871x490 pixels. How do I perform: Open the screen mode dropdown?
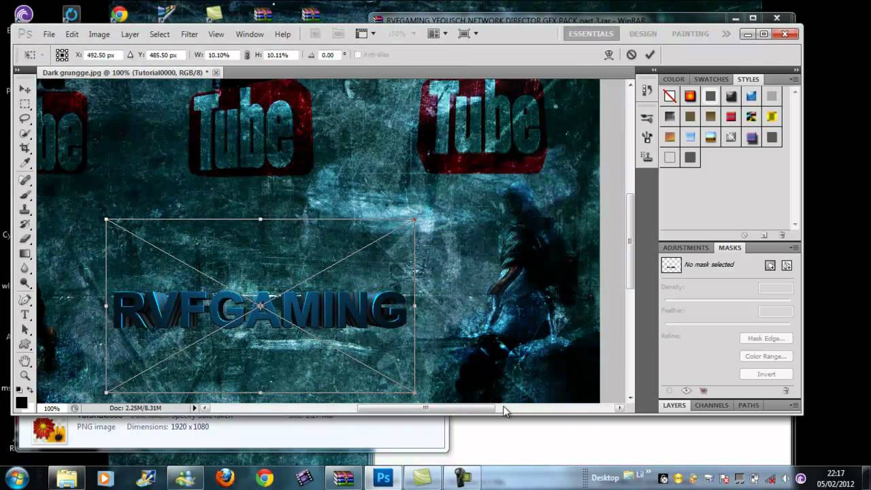pos(468,34)
